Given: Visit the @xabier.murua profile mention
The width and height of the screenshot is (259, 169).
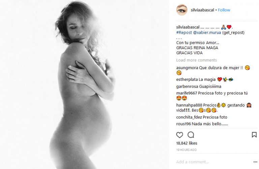Looking at the screenshot, I should pos(207,32).
